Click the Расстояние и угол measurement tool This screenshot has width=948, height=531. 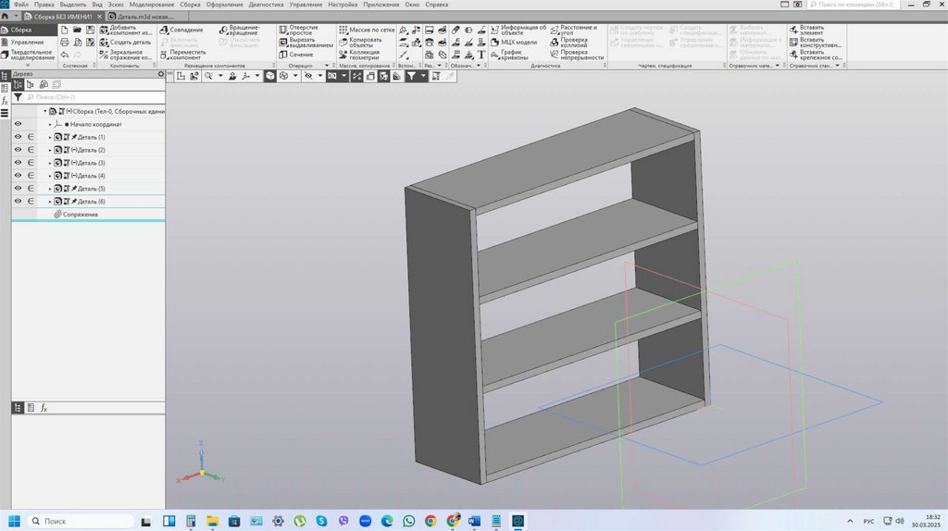(555, 31)
